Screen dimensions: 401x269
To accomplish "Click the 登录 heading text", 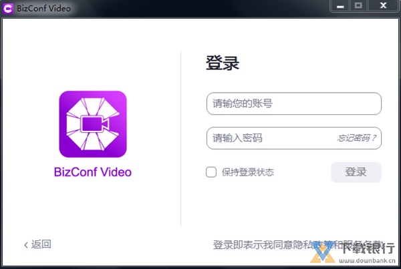I will point(223,63).
